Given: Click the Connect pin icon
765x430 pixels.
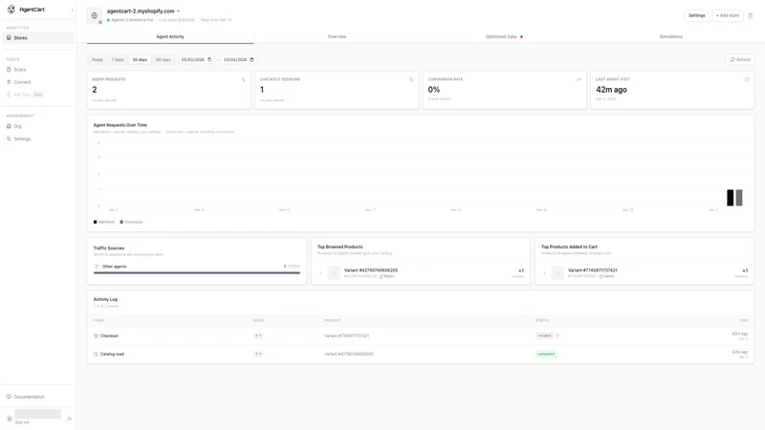Looking at the screenshot, I should click(9, 82).
